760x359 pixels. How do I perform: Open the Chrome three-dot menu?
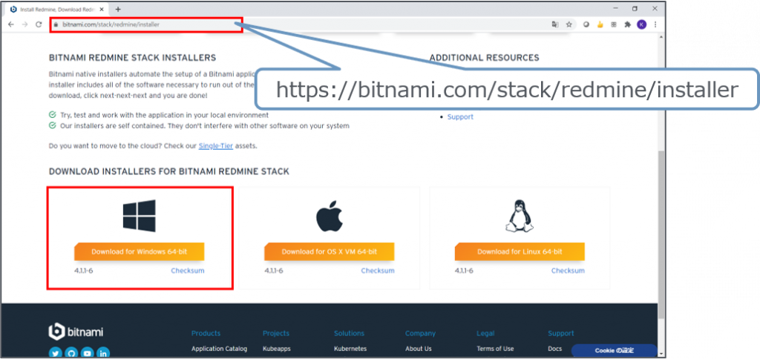click(655, 24)
